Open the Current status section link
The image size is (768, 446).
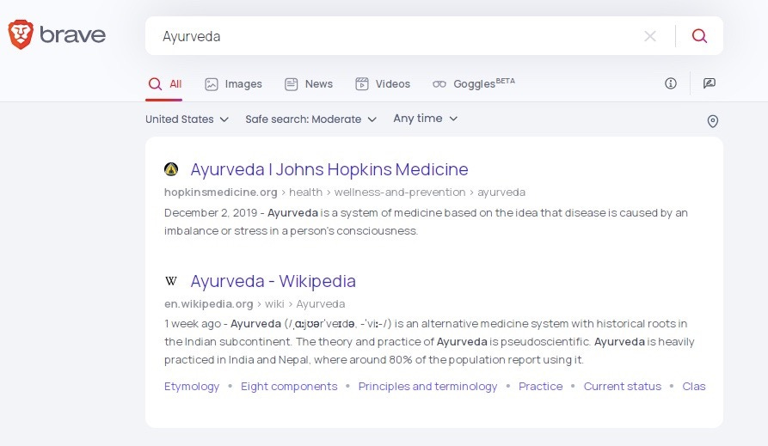click(x=623, y=386)
